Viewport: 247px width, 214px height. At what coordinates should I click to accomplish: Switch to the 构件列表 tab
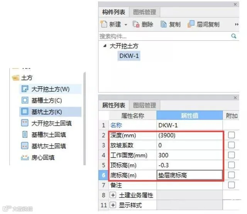[113, 12]
